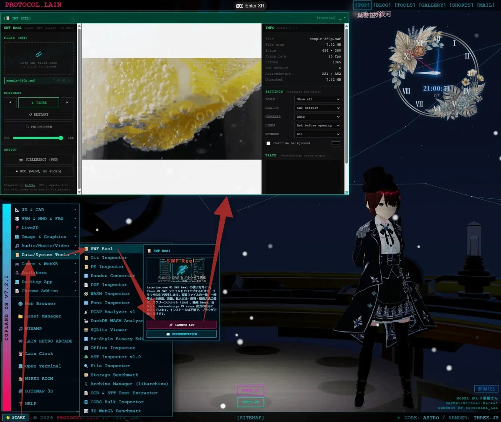501x422 pixels.
Task: Click the CORS Bulk Inspector globe icon
Action: 86,402
